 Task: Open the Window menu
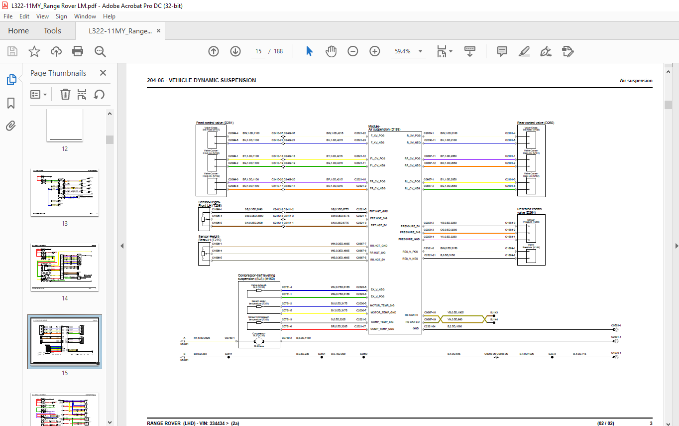click(85, 16)
